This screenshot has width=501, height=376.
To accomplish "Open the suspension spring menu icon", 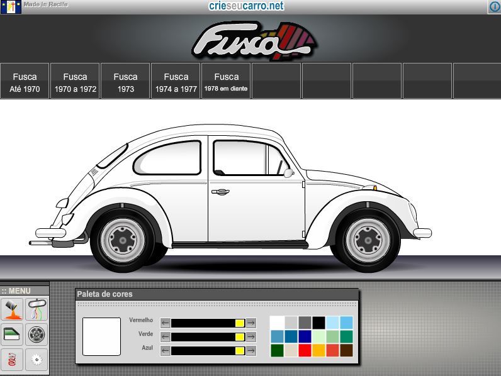I will click(12, 360).
